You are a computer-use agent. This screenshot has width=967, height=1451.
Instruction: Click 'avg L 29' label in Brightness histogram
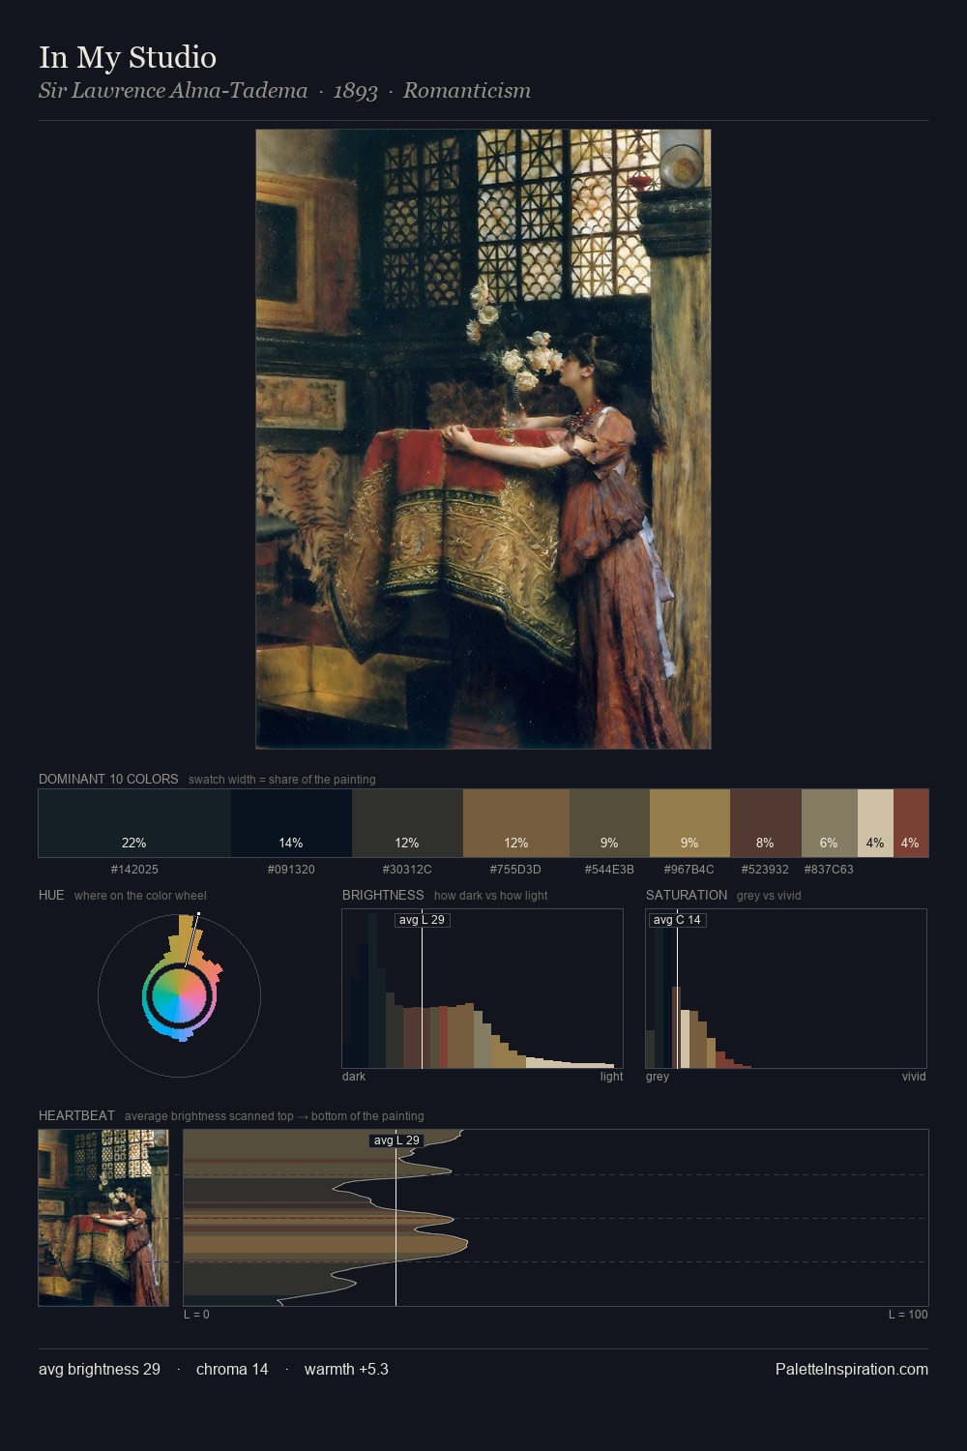(x=423, y=919)
